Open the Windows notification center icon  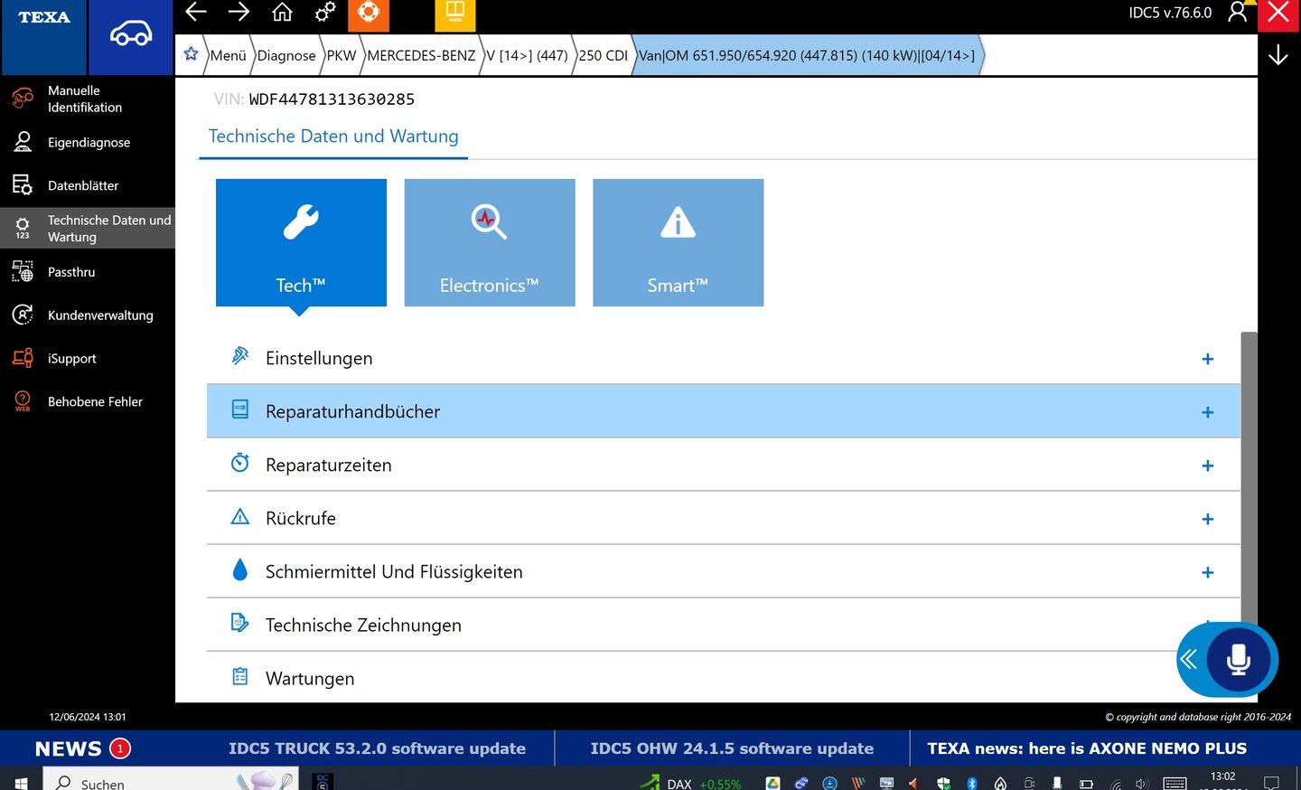(x=1271, y=784)
